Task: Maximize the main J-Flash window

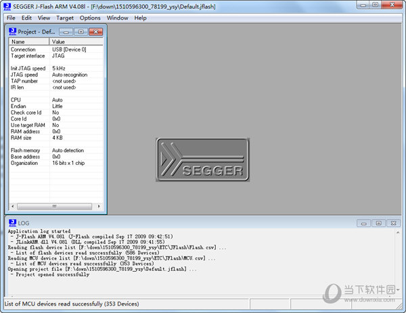Action: pos(375,5)
